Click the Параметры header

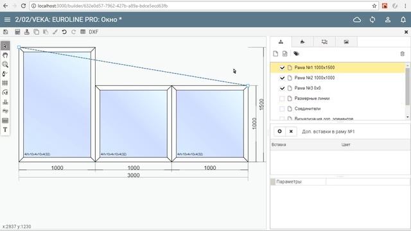pyautogui.click(x=288, y=182)
